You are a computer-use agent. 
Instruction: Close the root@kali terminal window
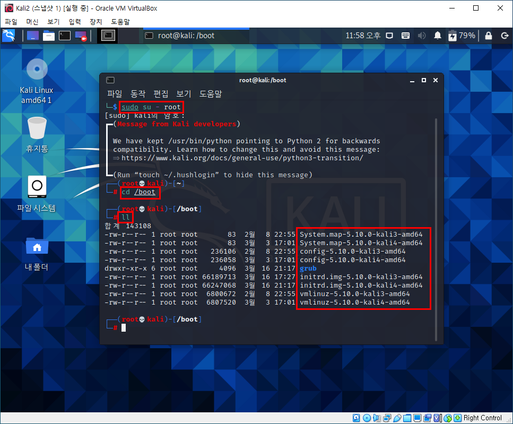[436, 80]
